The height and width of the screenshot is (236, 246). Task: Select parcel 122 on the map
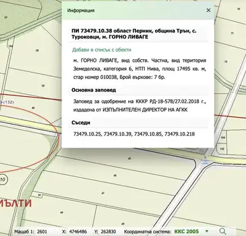[x=222, y=149]
